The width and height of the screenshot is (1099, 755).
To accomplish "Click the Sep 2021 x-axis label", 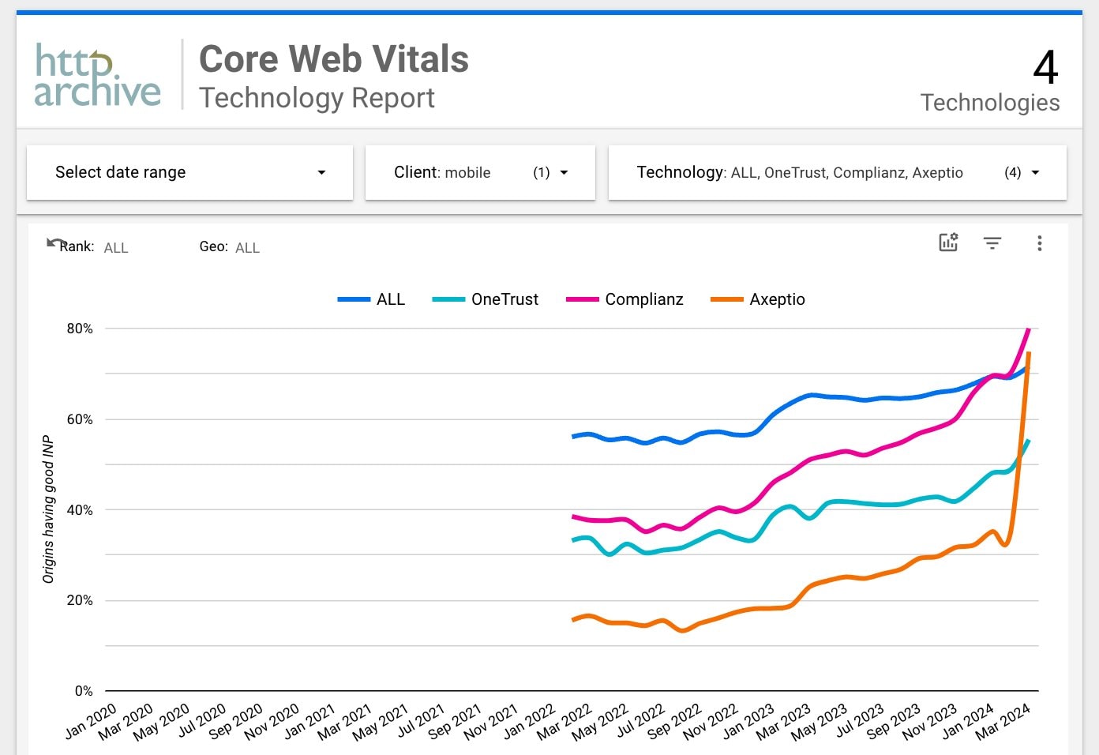I will point(456,721).
